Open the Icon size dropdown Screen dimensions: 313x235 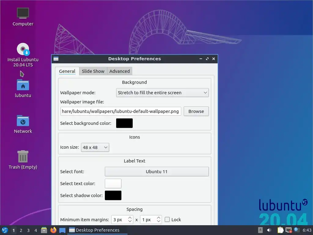95,147
